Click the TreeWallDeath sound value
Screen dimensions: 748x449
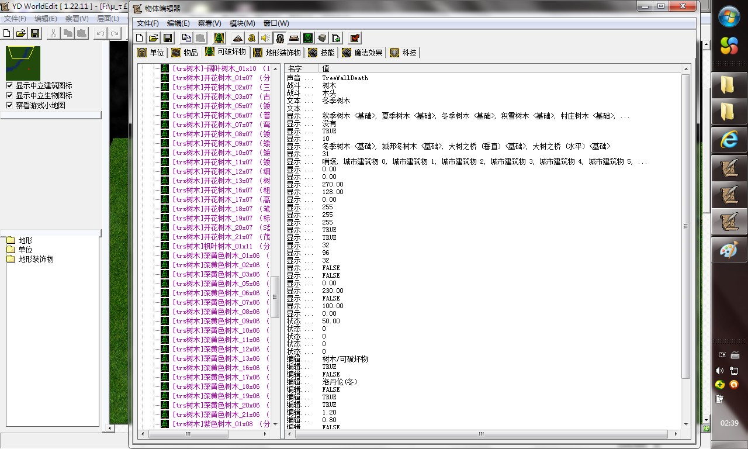(345, 78)
